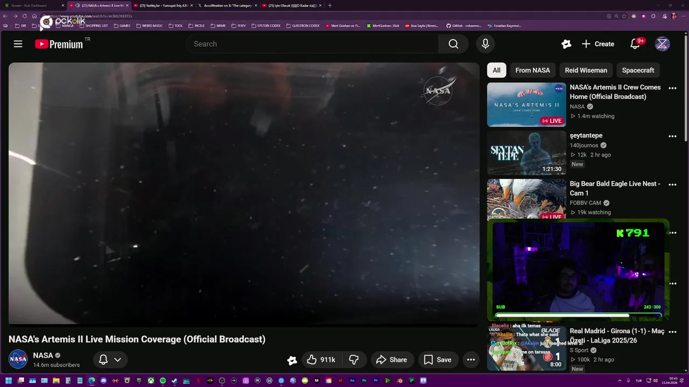Click the Create button
689x387 pixels.
point(598,44)
